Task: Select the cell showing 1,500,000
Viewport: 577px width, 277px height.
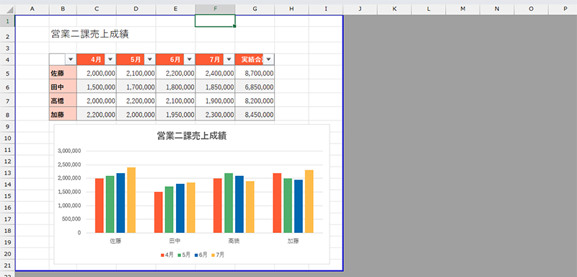Action: point(97,87)
